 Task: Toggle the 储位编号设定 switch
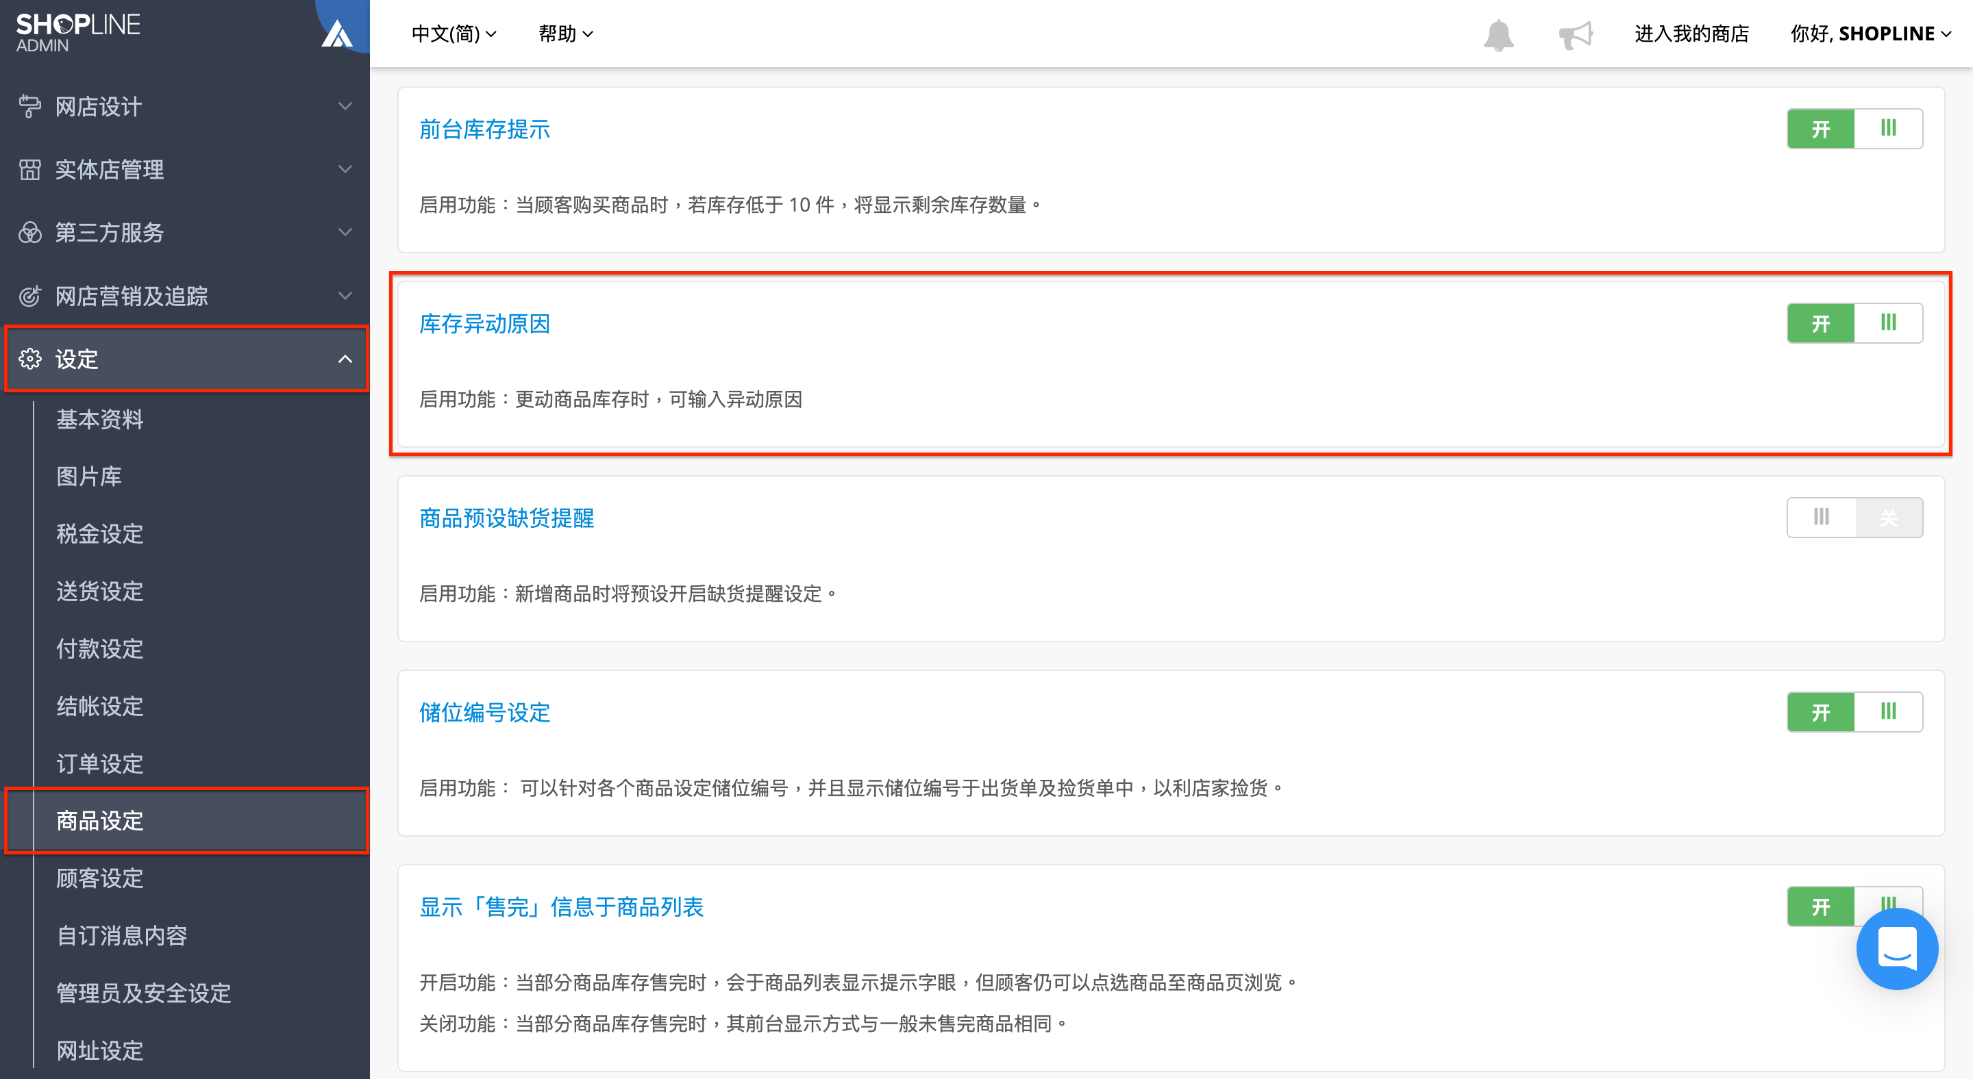pyautogui.click(x=1854, y=711)
